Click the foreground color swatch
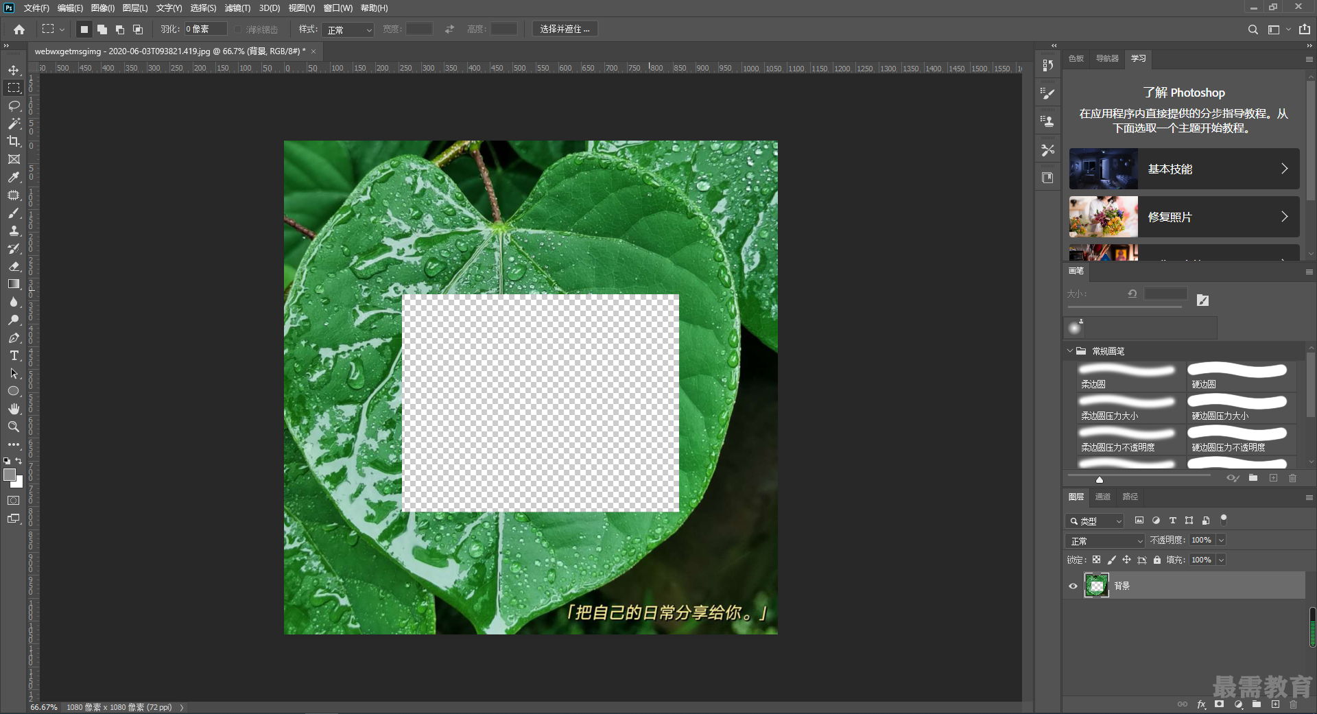This screenshot has width=1317, height=714. [10, 475]
